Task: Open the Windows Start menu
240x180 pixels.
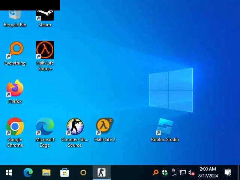Action: pyautogui.click(x=9, y=172)
